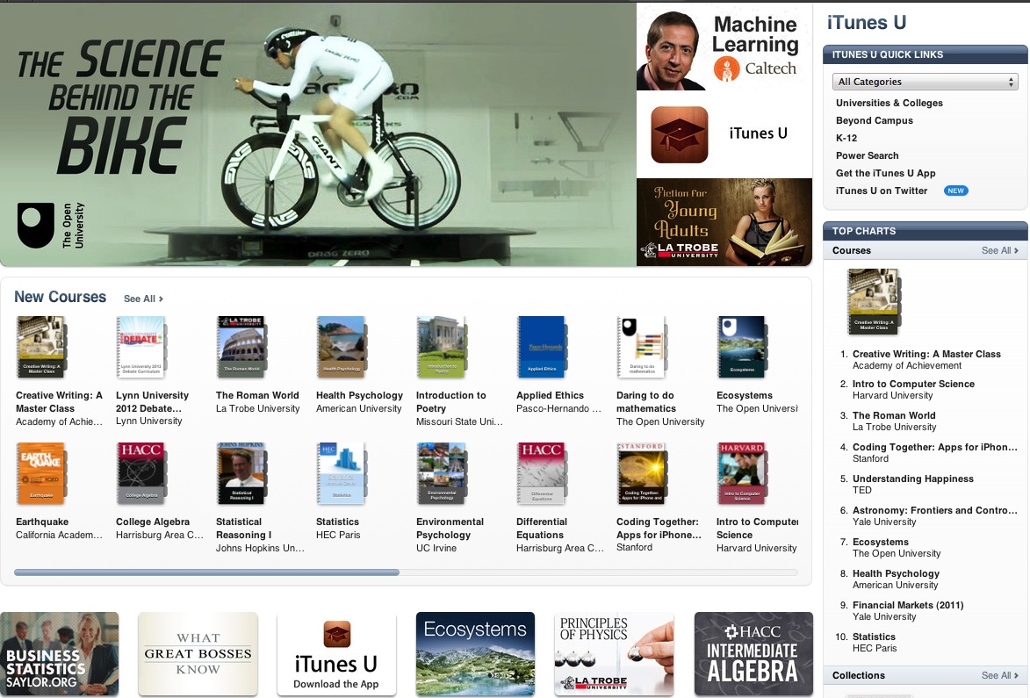Open the Machine Learning Caltech banner

724,47
